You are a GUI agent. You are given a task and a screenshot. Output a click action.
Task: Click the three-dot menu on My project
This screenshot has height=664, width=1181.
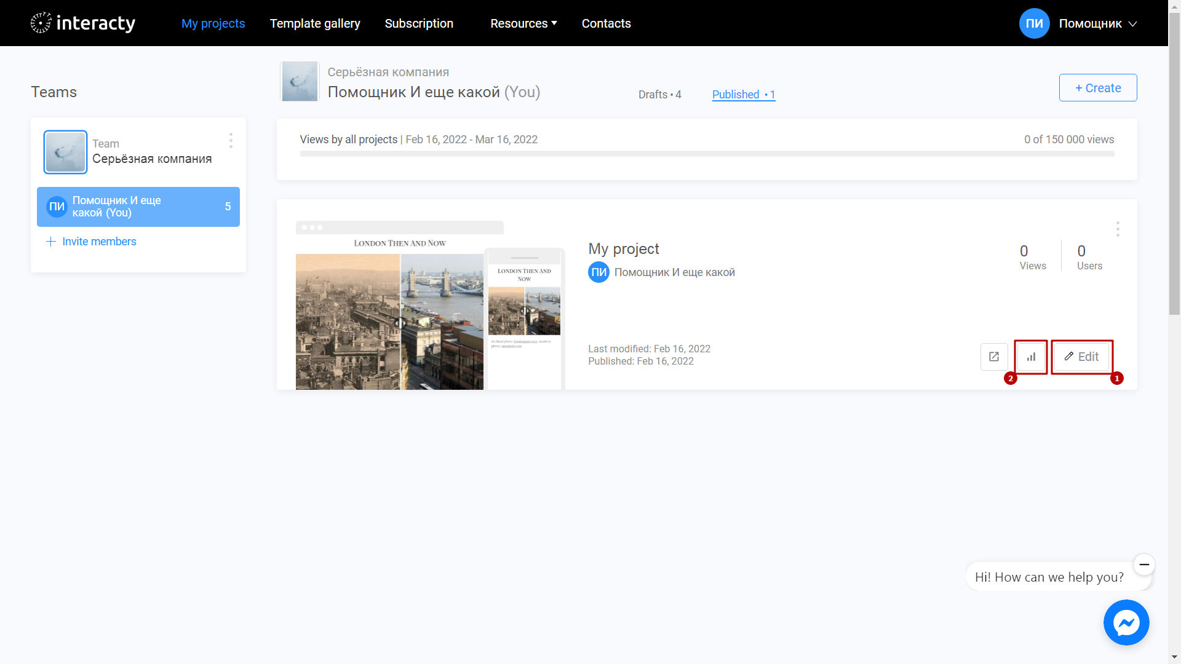1118,229
